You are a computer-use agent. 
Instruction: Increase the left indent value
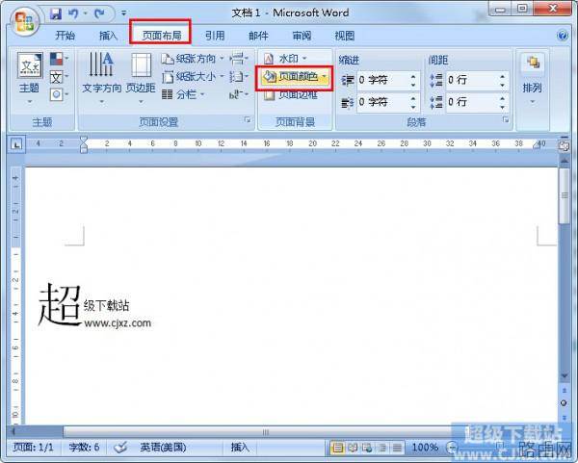(x=413, y=76)
